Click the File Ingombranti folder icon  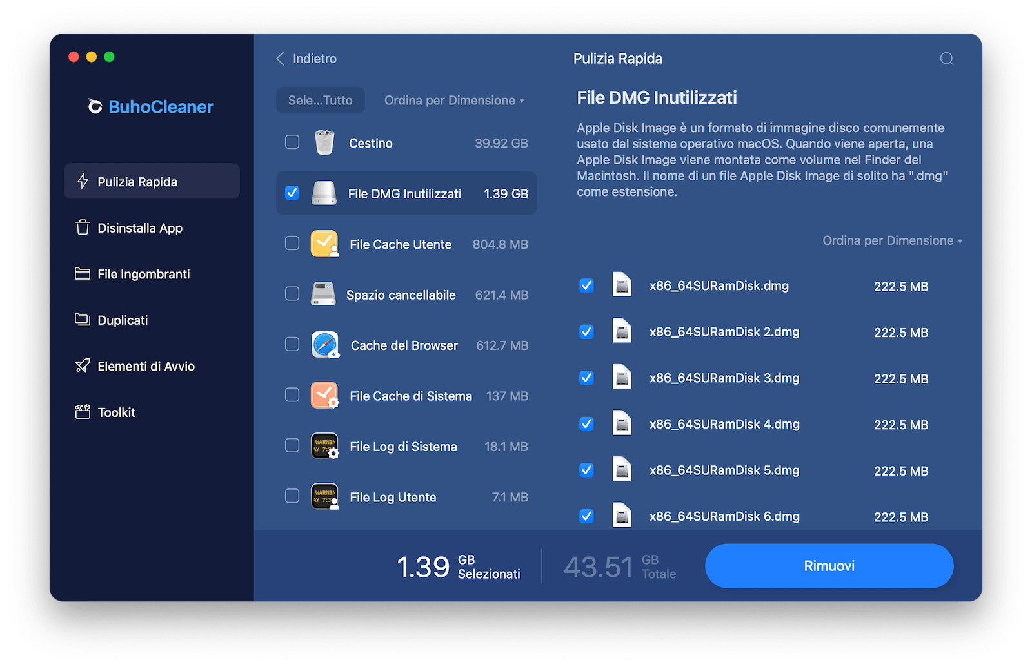pyautogui.click(x=83, y=274)
